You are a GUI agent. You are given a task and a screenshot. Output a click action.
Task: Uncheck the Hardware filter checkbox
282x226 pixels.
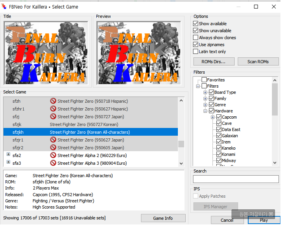pos(211,111)
